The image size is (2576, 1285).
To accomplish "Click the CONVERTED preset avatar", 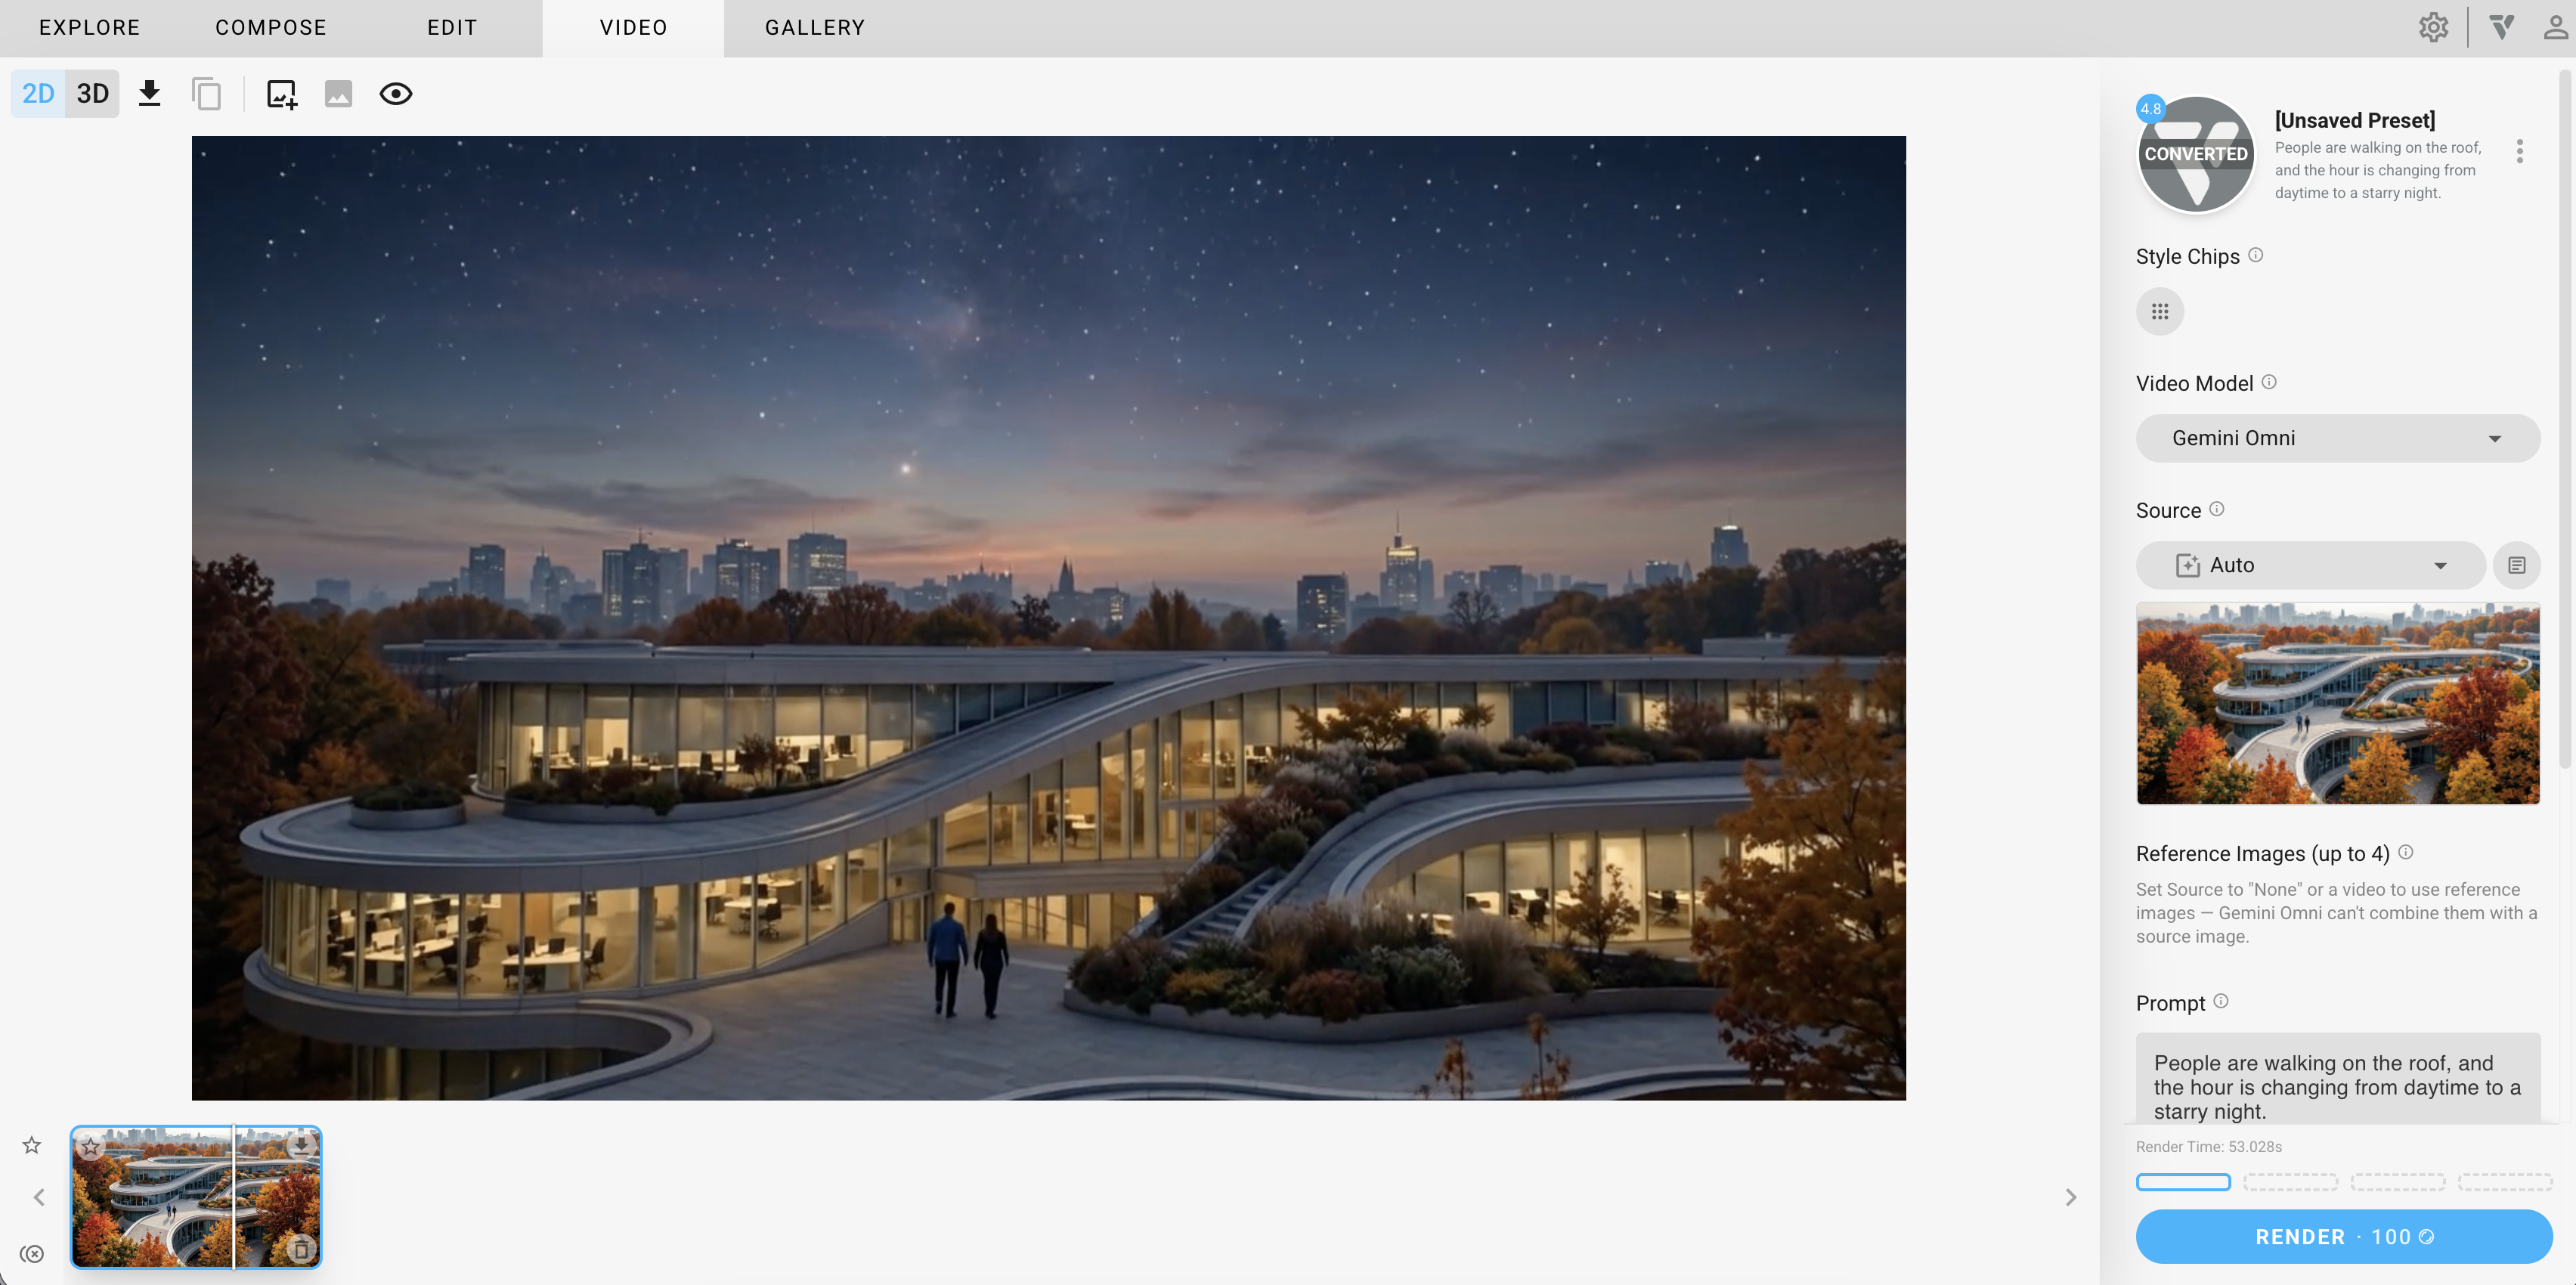I will coord(2195,154).
